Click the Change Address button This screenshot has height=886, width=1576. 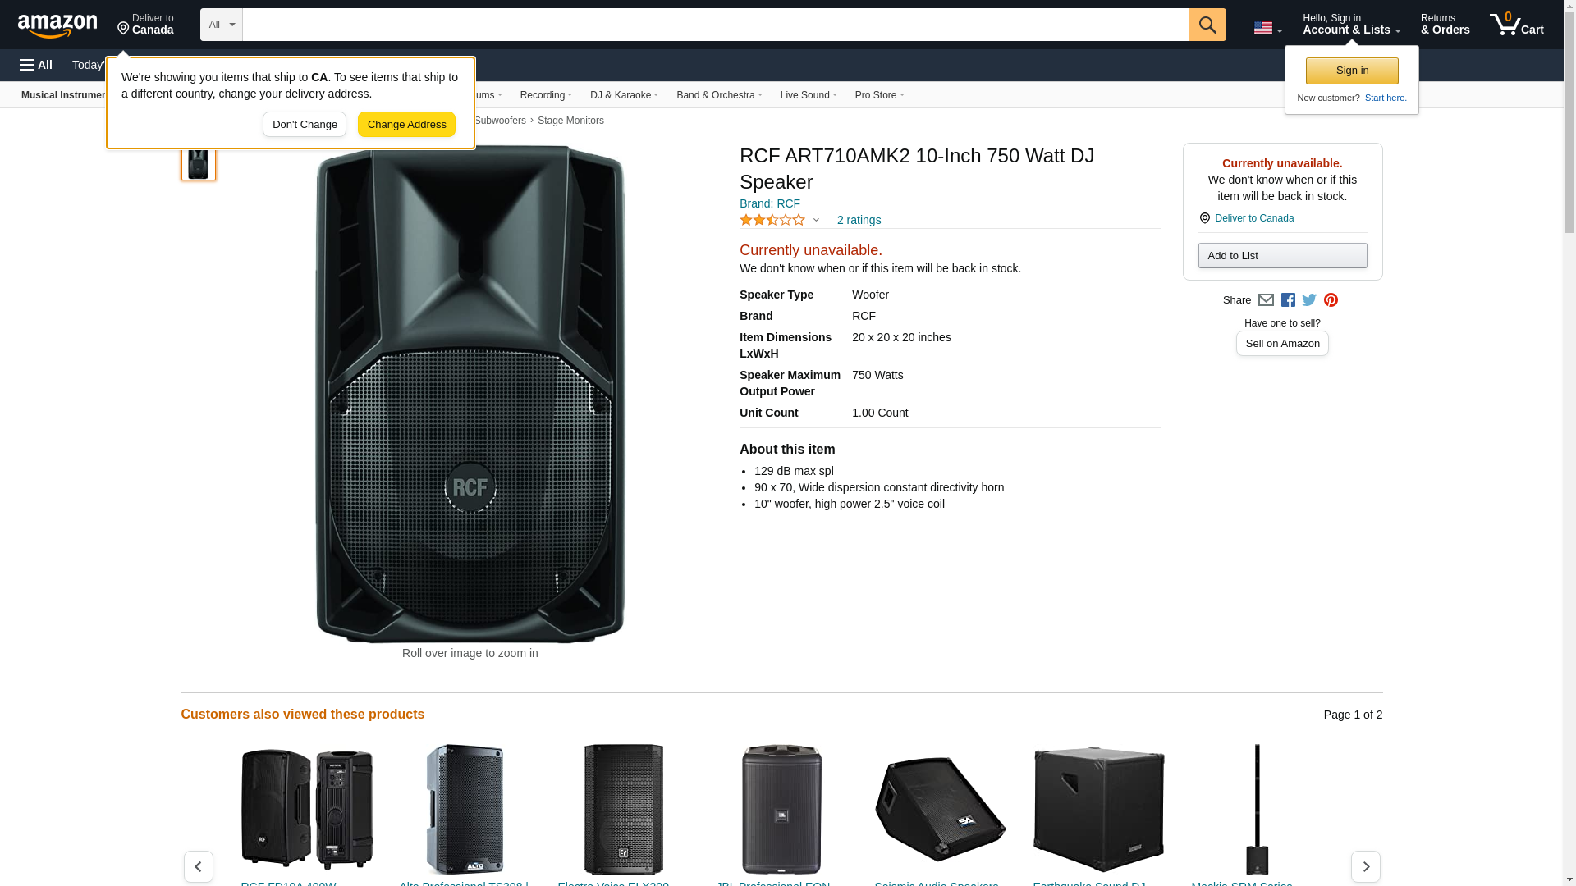[406, 125]
